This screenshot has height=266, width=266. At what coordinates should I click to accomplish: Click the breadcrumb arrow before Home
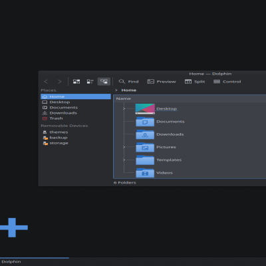(x=116, y=90)
